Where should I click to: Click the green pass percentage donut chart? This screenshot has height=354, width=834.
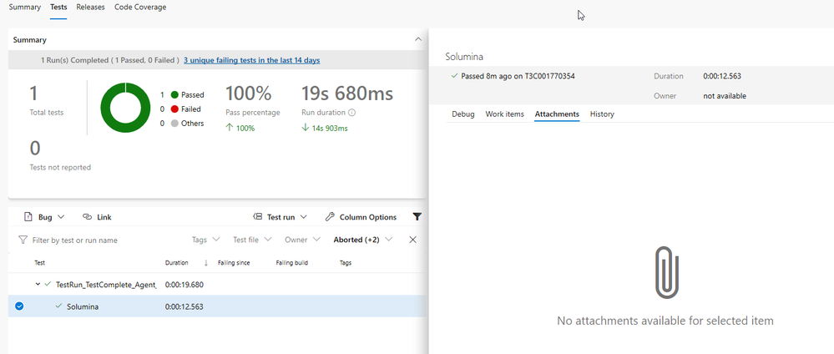(x=125, y=108)
